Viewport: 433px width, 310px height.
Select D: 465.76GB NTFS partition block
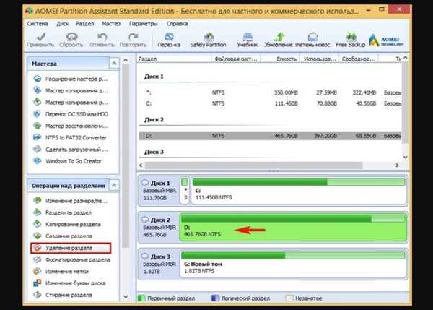pos(293,227)
